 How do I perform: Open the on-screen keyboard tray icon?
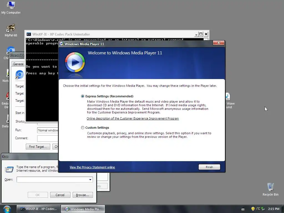click(x=243, y=209)
